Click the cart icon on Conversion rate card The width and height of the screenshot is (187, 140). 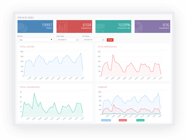pos(100,27)
